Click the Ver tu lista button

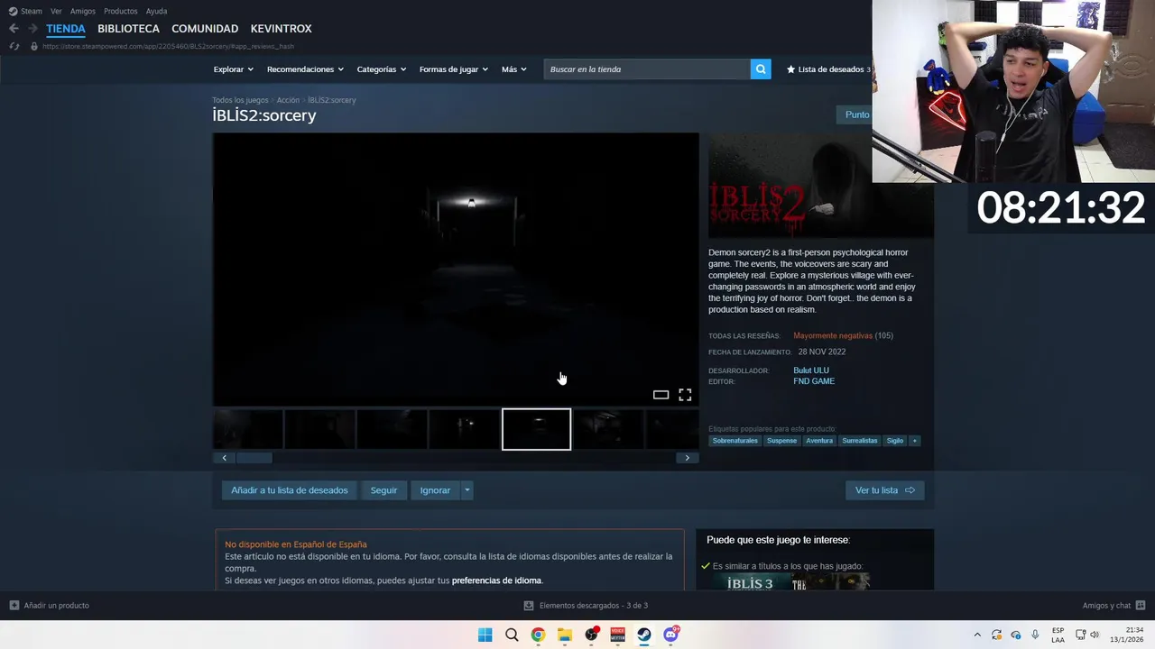(884, 490)
